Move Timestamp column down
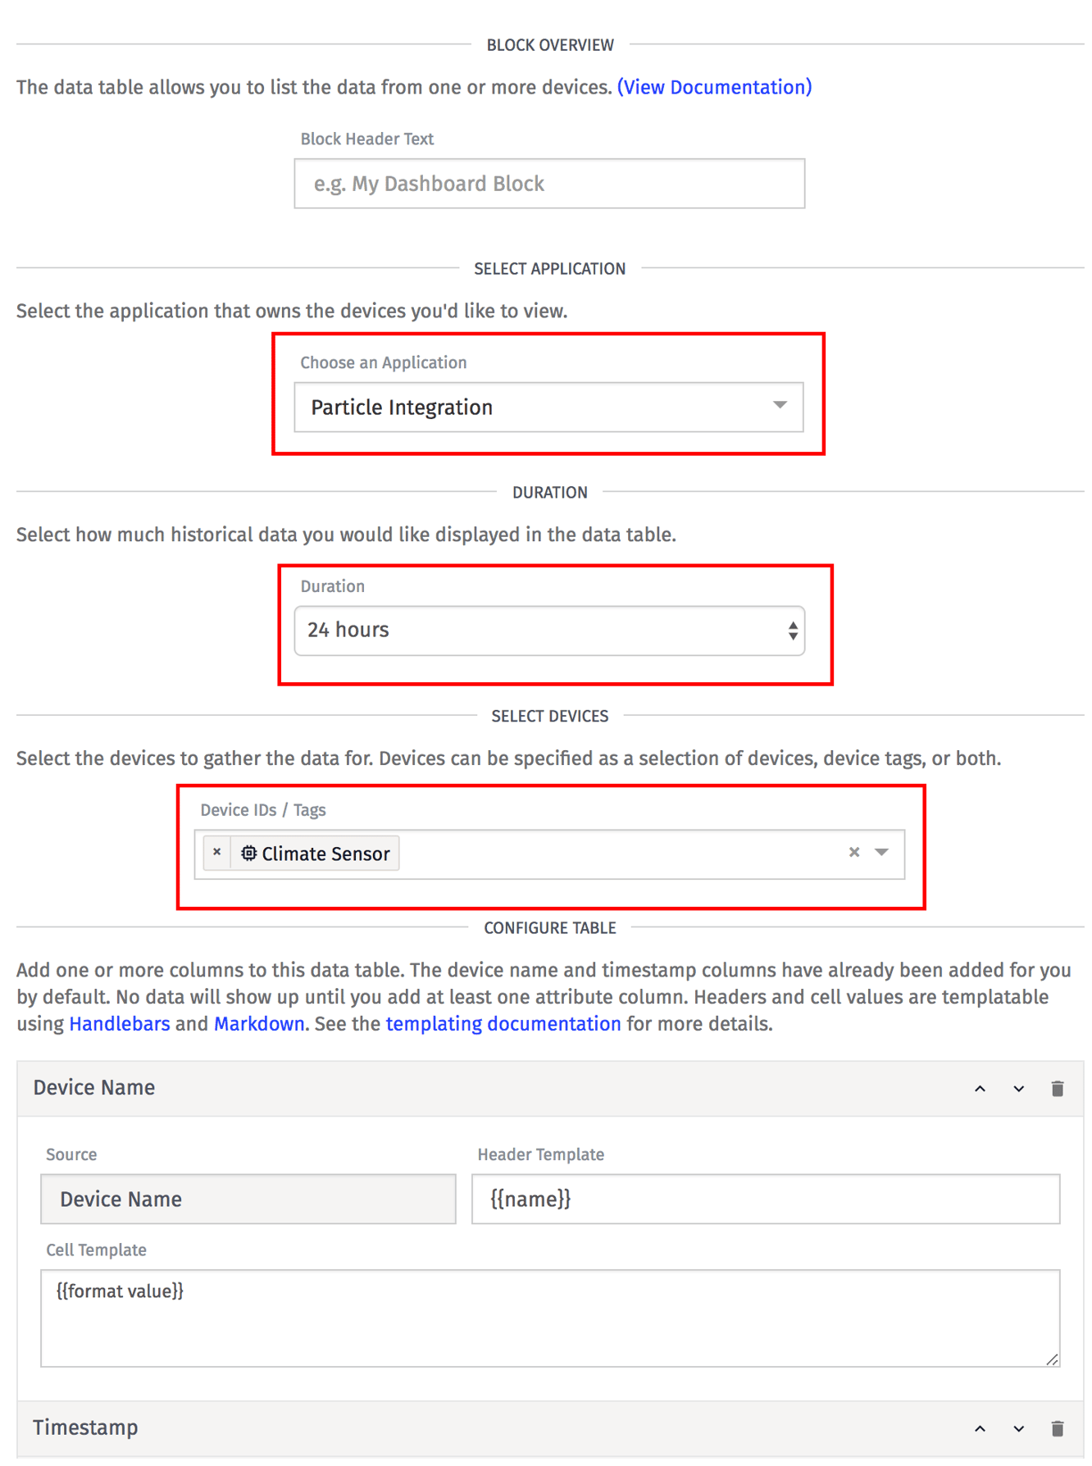The width and height of the screenshot is (1092, 1466). [1018, 1429]
